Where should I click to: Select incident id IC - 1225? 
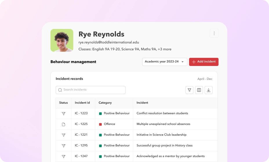coord(81,124)
